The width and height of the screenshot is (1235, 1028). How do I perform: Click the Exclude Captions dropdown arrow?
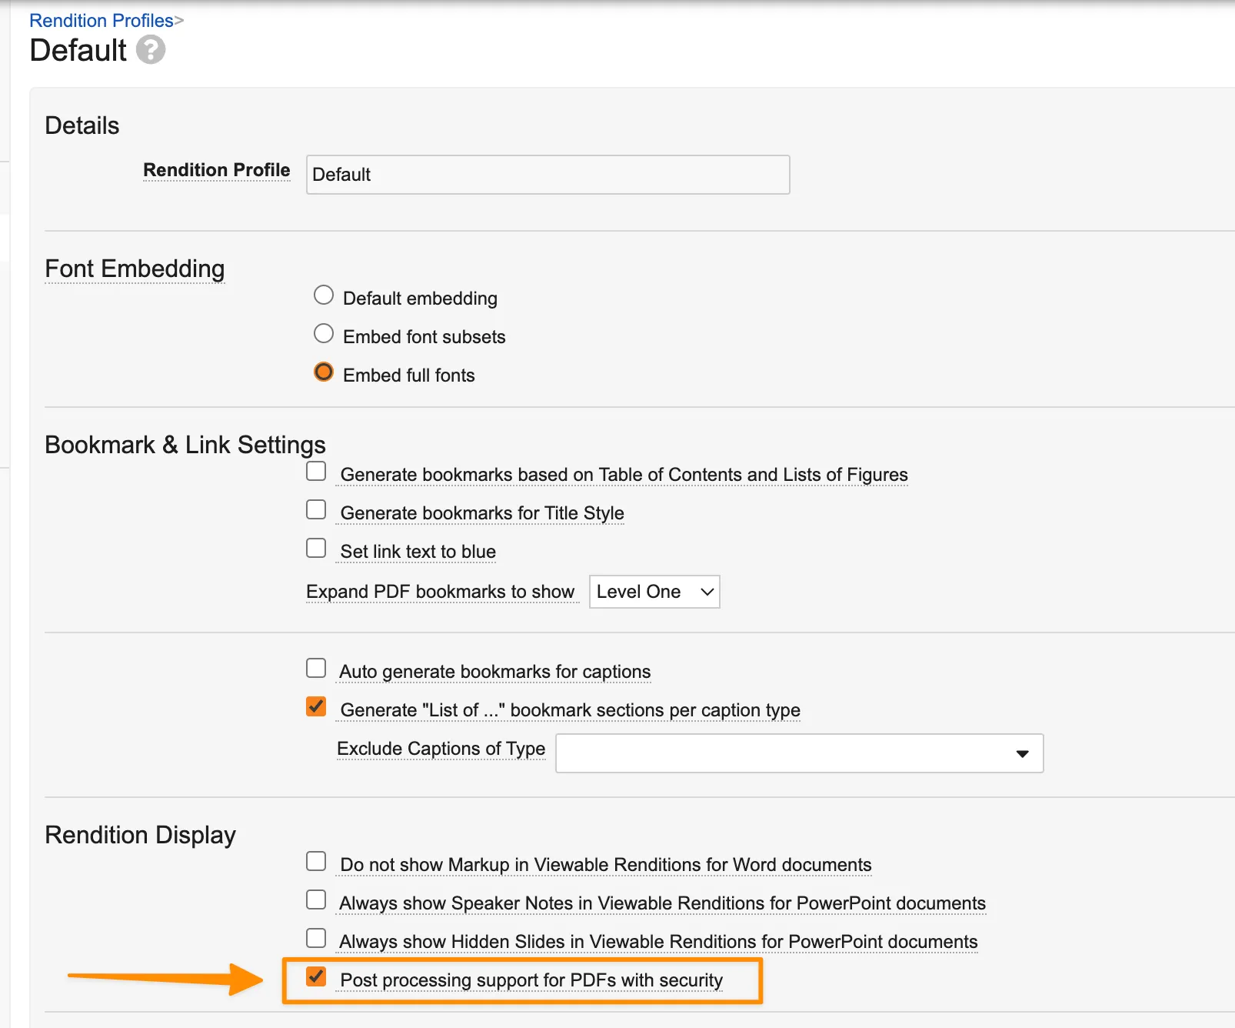(1022, 754)
